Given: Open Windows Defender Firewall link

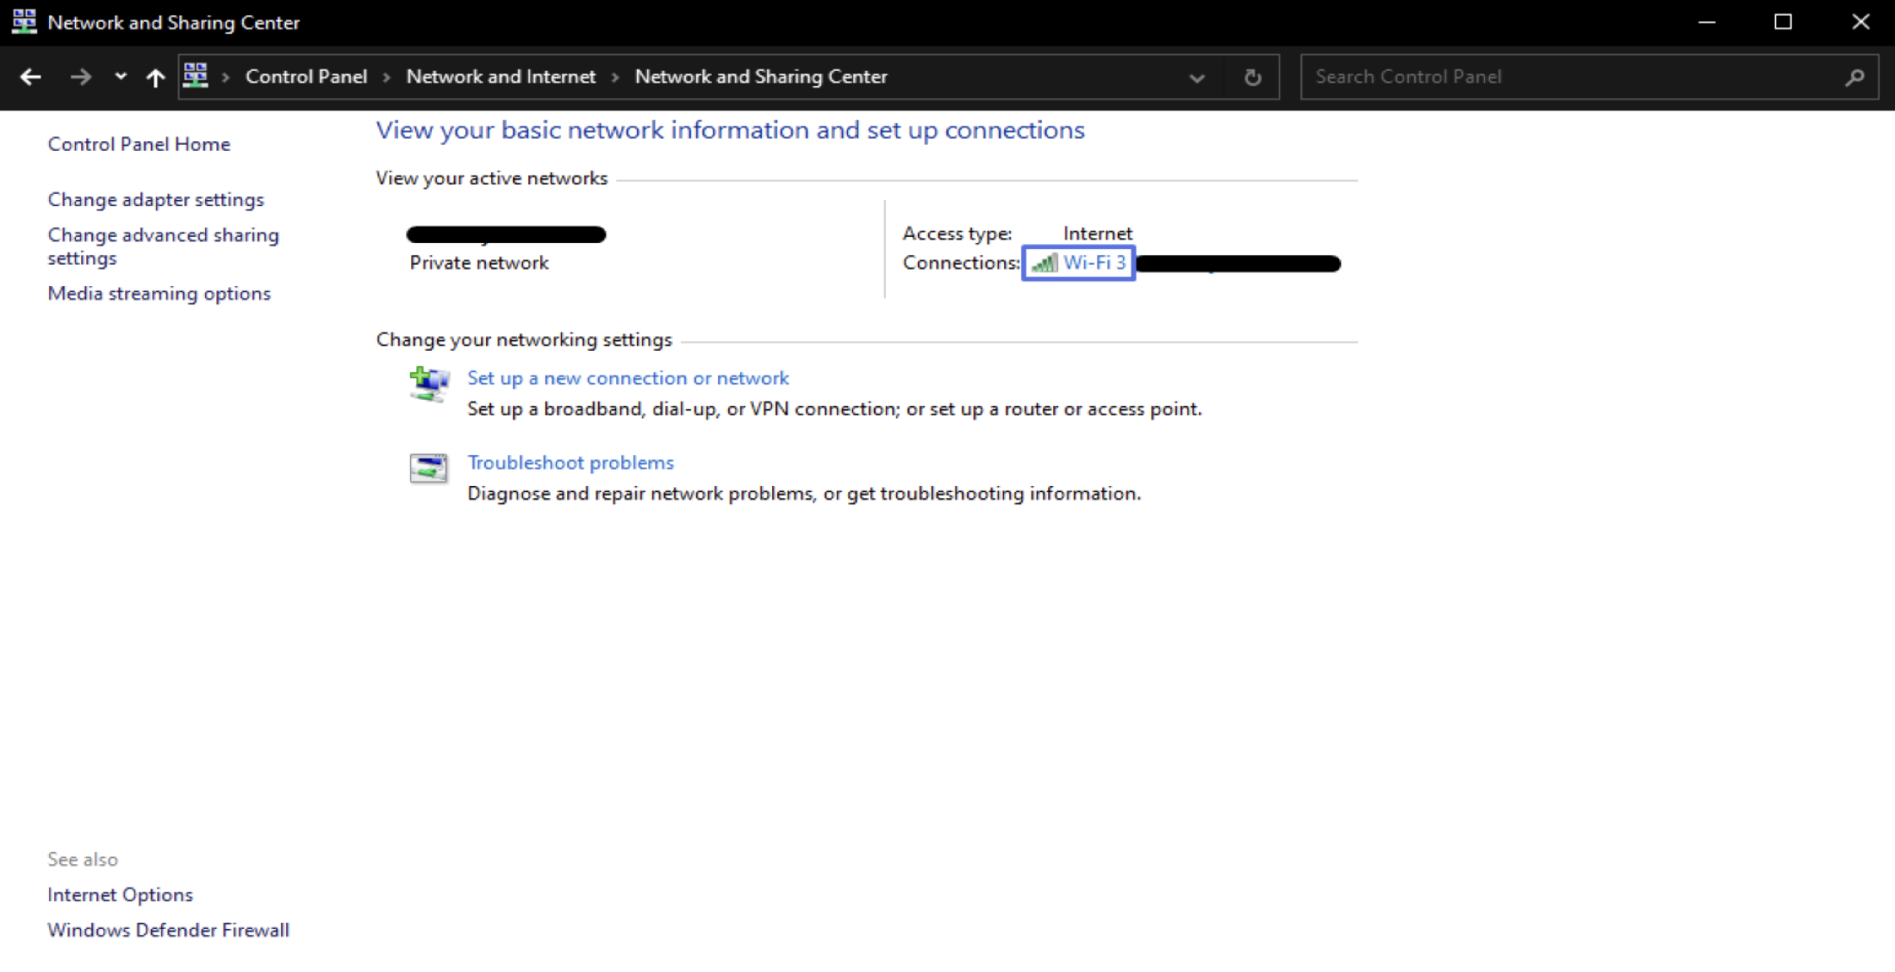Looking at the screenshot, I should 168,930.
